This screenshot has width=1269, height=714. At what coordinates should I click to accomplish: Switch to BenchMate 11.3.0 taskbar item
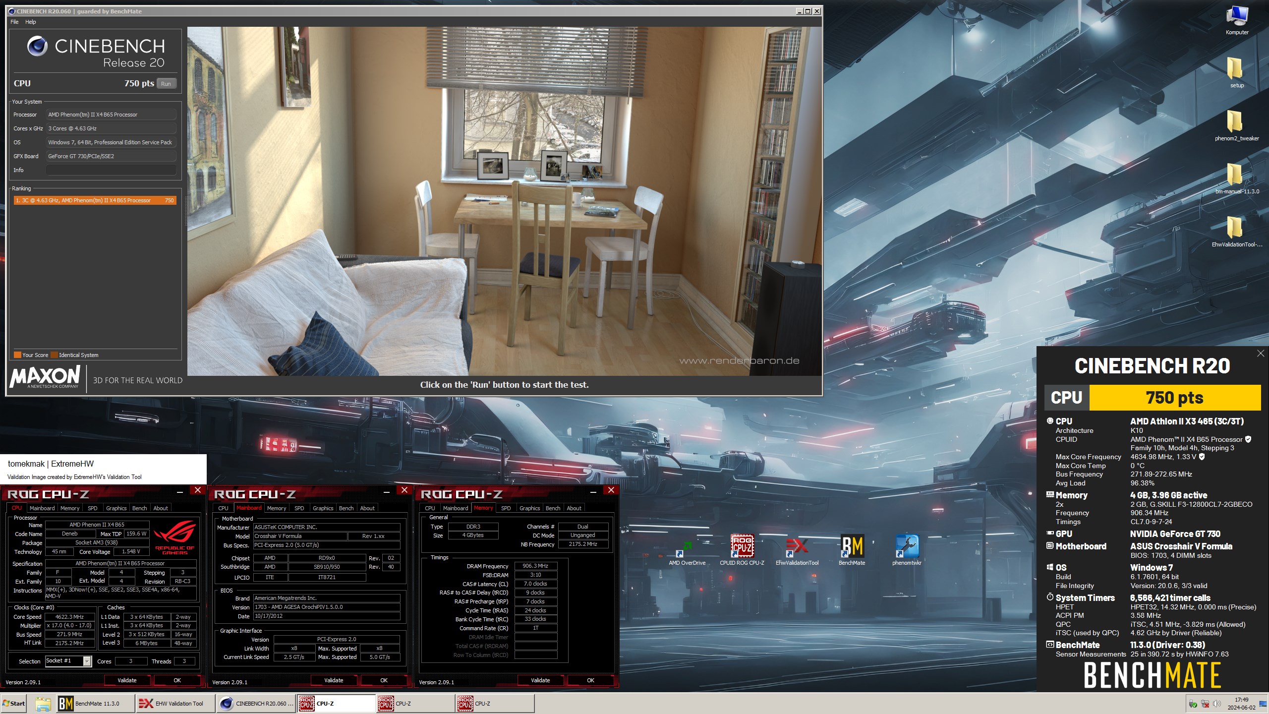(x=95, y=704)
